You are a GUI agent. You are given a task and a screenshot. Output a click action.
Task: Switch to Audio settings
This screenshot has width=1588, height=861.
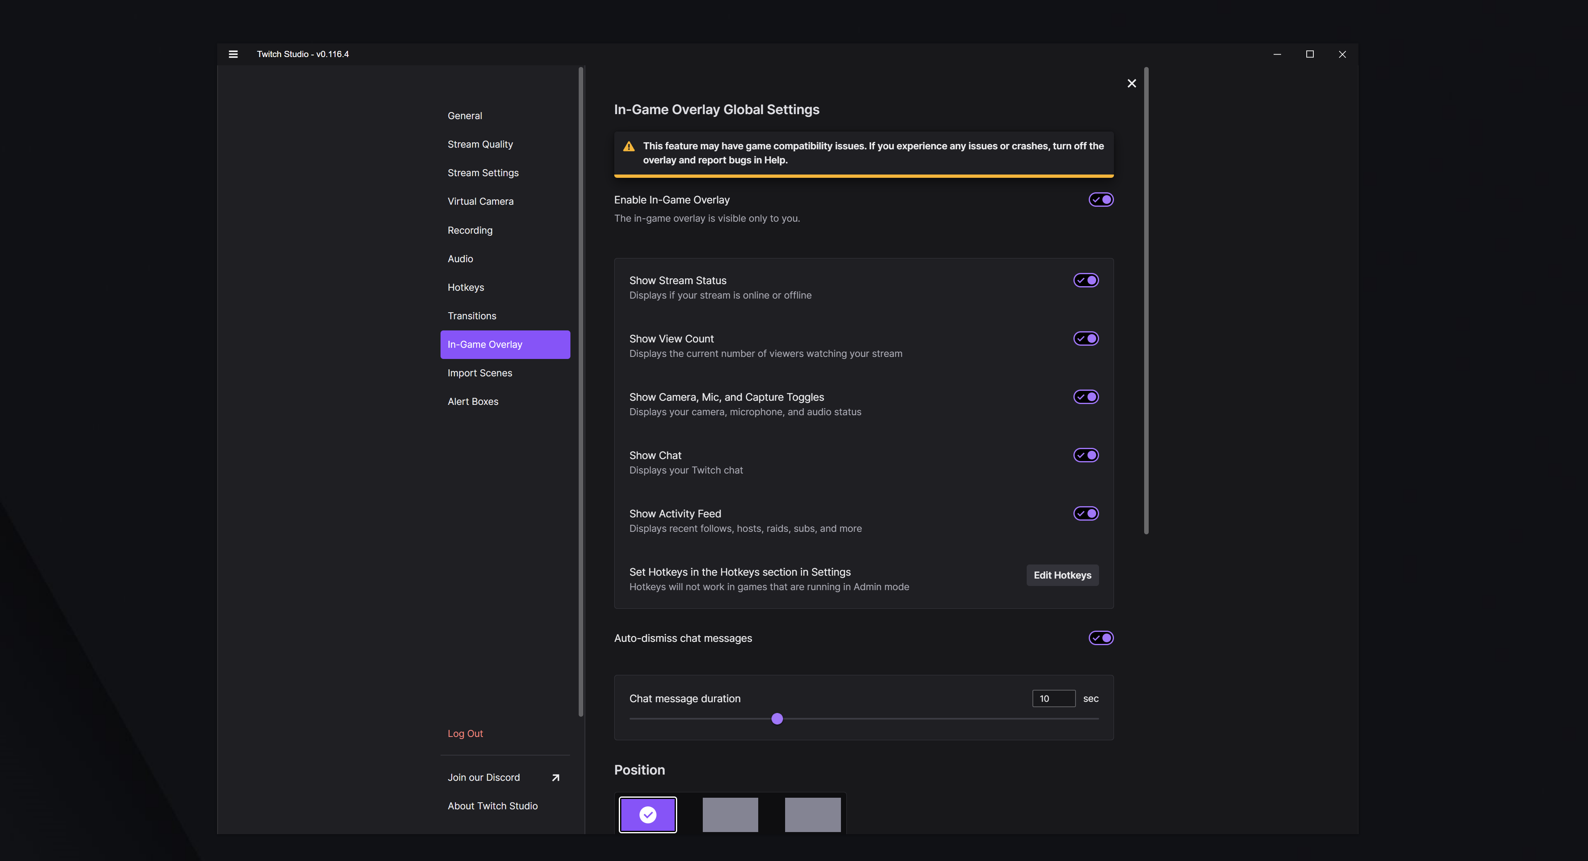click(505, 259)
